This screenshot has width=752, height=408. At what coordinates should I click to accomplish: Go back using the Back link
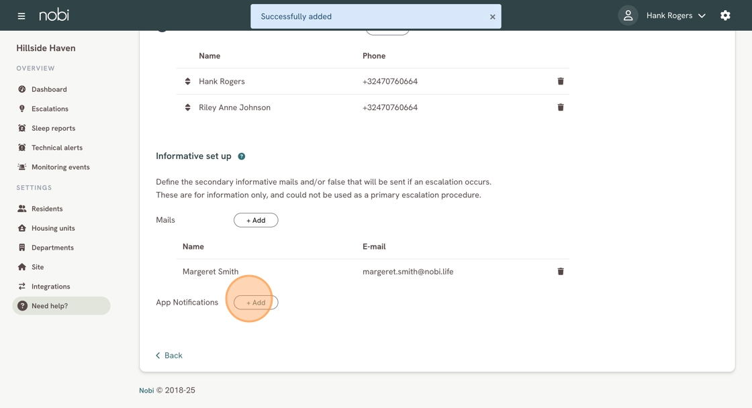169,356
